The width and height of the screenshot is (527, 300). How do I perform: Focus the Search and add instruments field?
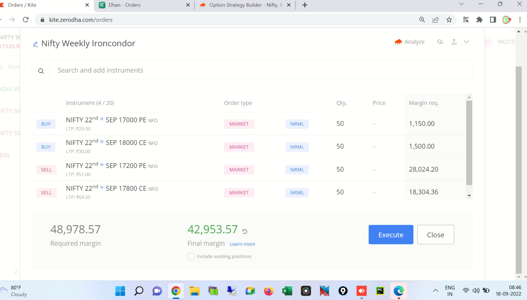tap(261, 70)
